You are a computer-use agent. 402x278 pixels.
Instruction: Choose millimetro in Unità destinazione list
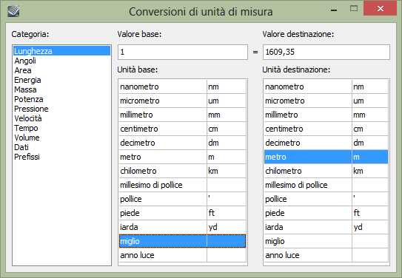(326, 115)
